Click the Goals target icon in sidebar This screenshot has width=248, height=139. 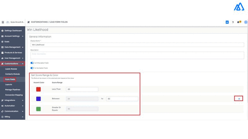[2, 41]
